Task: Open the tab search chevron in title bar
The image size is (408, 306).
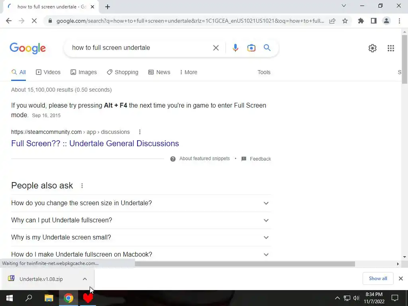Action: click(344, 6)
